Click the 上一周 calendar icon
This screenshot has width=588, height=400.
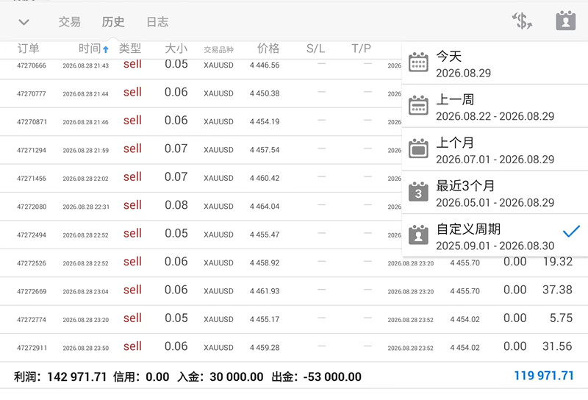(x=418, y=105)
